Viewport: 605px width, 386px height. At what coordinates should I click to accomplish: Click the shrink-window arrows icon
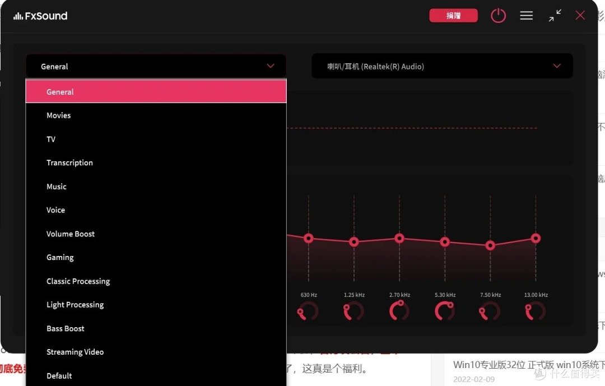pos(554,15)
